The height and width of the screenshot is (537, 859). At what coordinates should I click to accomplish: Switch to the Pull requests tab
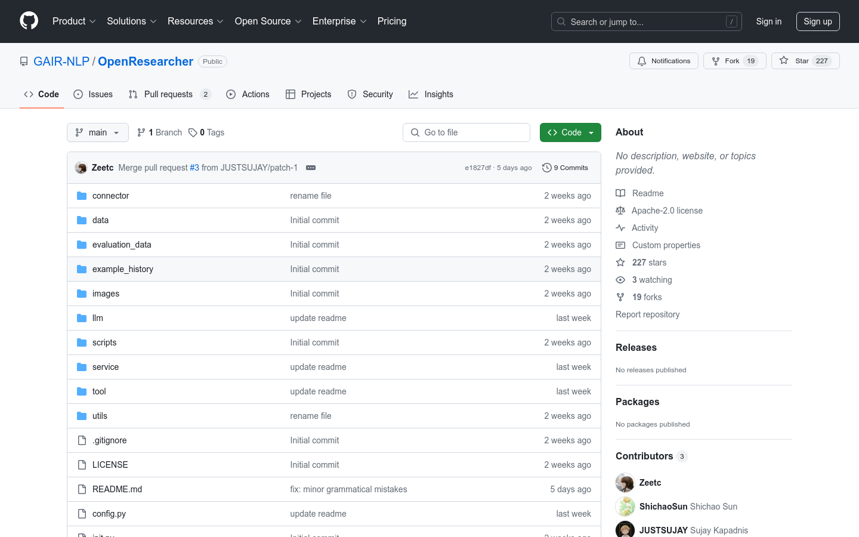click(169, 94)
